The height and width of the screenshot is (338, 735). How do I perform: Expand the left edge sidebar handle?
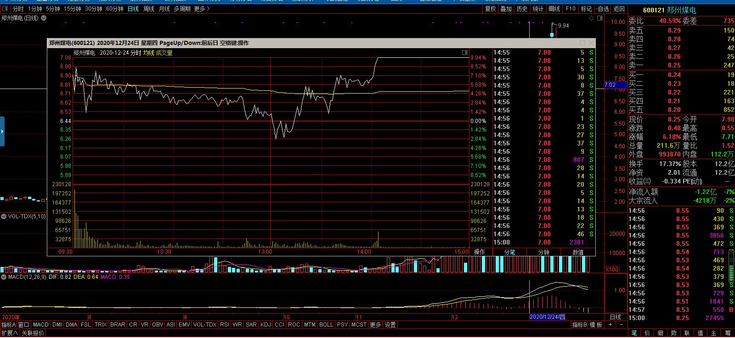tap(2, 132)
